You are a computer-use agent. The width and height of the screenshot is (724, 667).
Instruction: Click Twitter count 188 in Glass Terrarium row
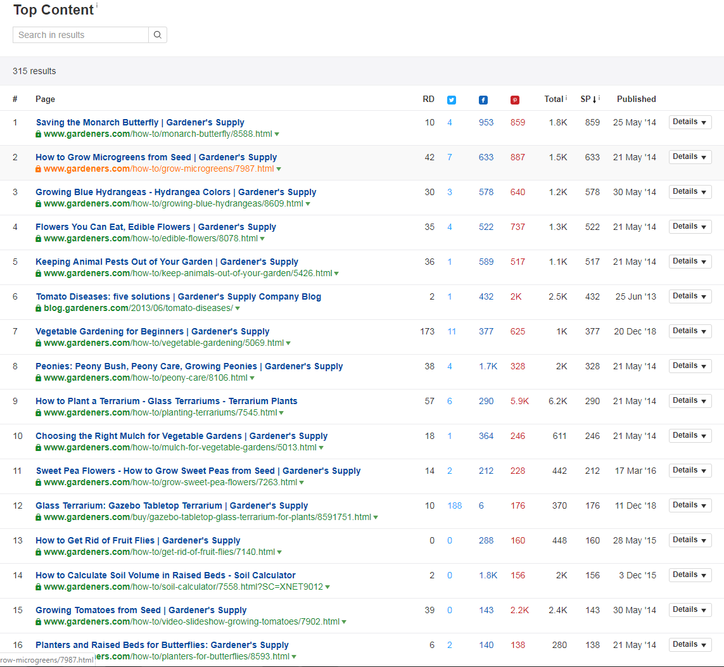coord(455,506)
